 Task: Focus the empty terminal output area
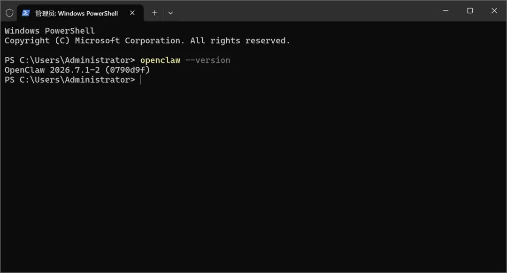click(253, 178)
